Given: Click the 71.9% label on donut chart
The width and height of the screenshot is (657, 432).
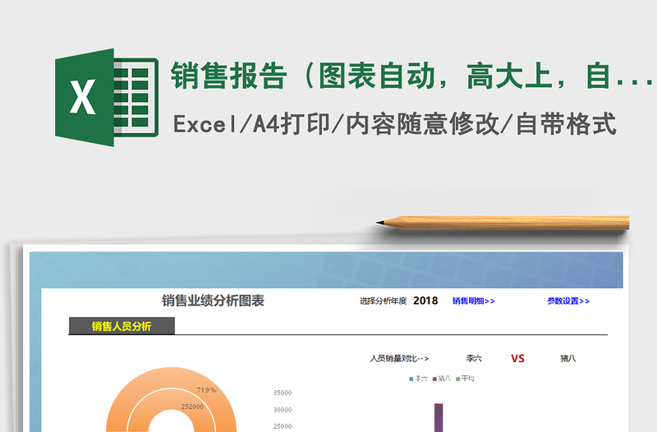Looking at the screenshot, I should [207, 390].
